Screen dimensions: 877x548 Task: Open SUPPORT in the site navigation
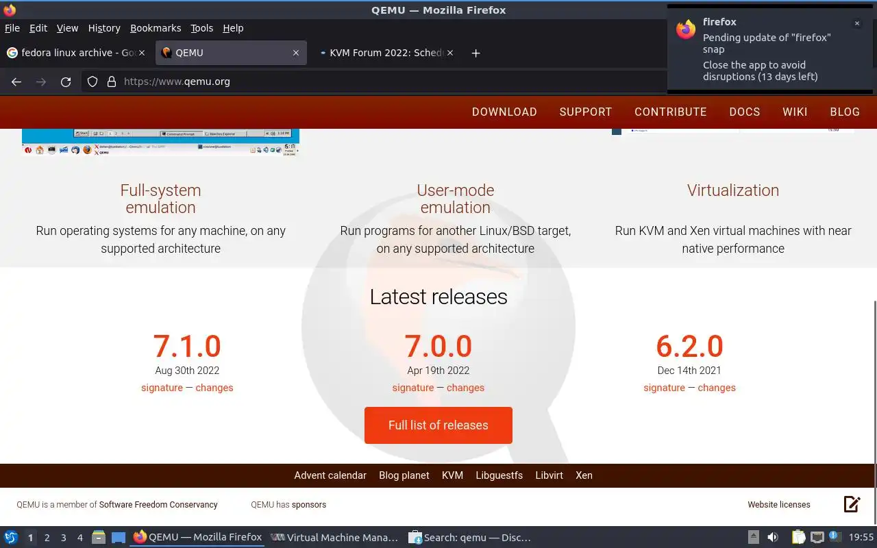[586, 112]
